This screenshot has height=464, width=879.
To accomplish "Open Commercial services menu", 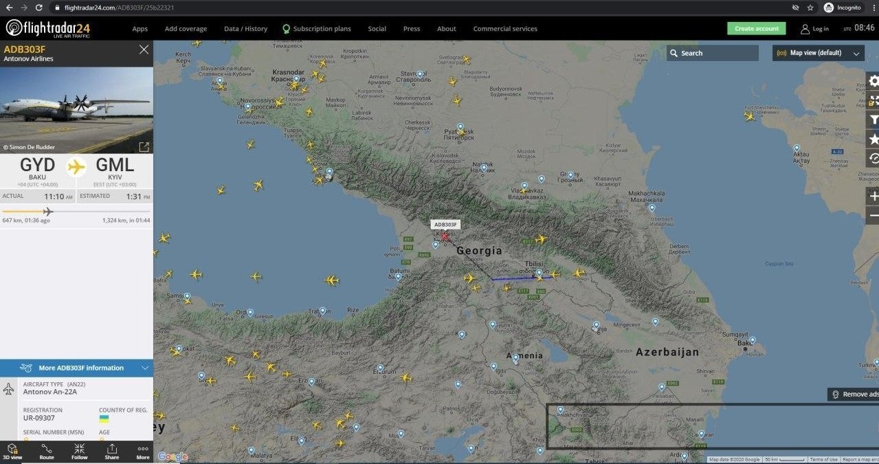I will (x=505, y=29).
